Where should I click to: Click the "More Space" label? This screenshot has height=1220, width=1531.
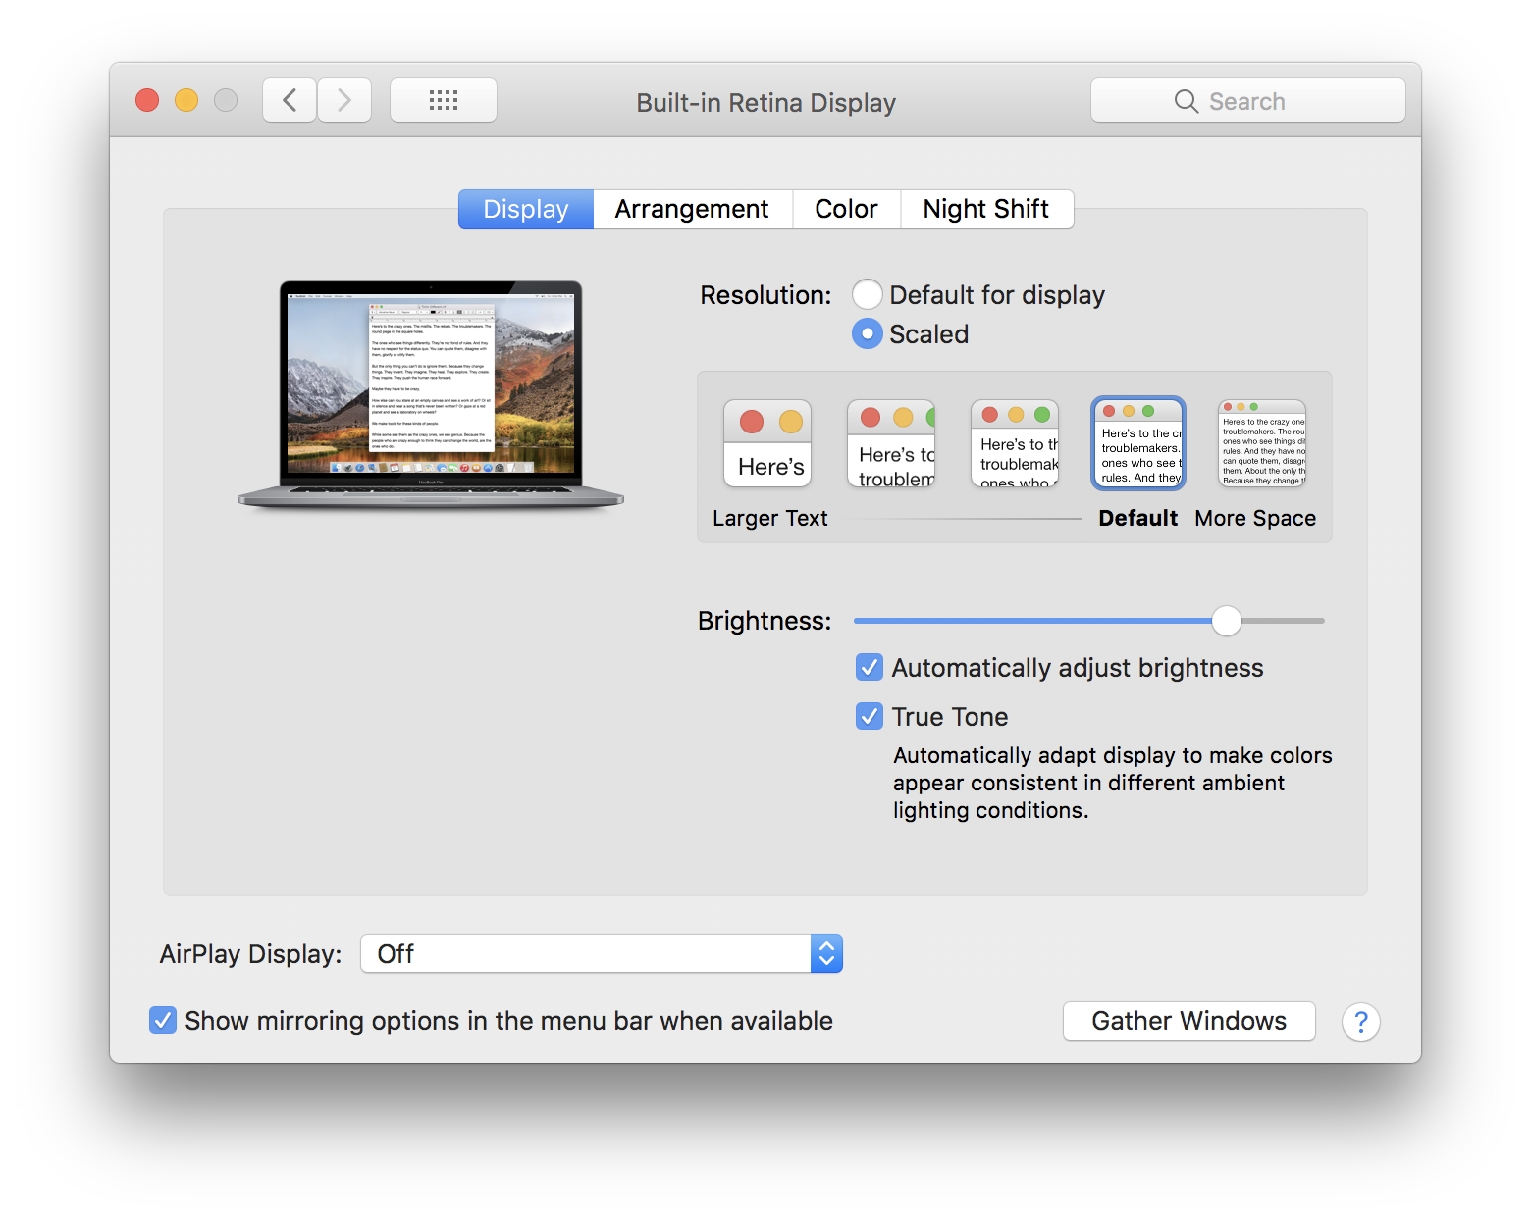click(1255, 518)
